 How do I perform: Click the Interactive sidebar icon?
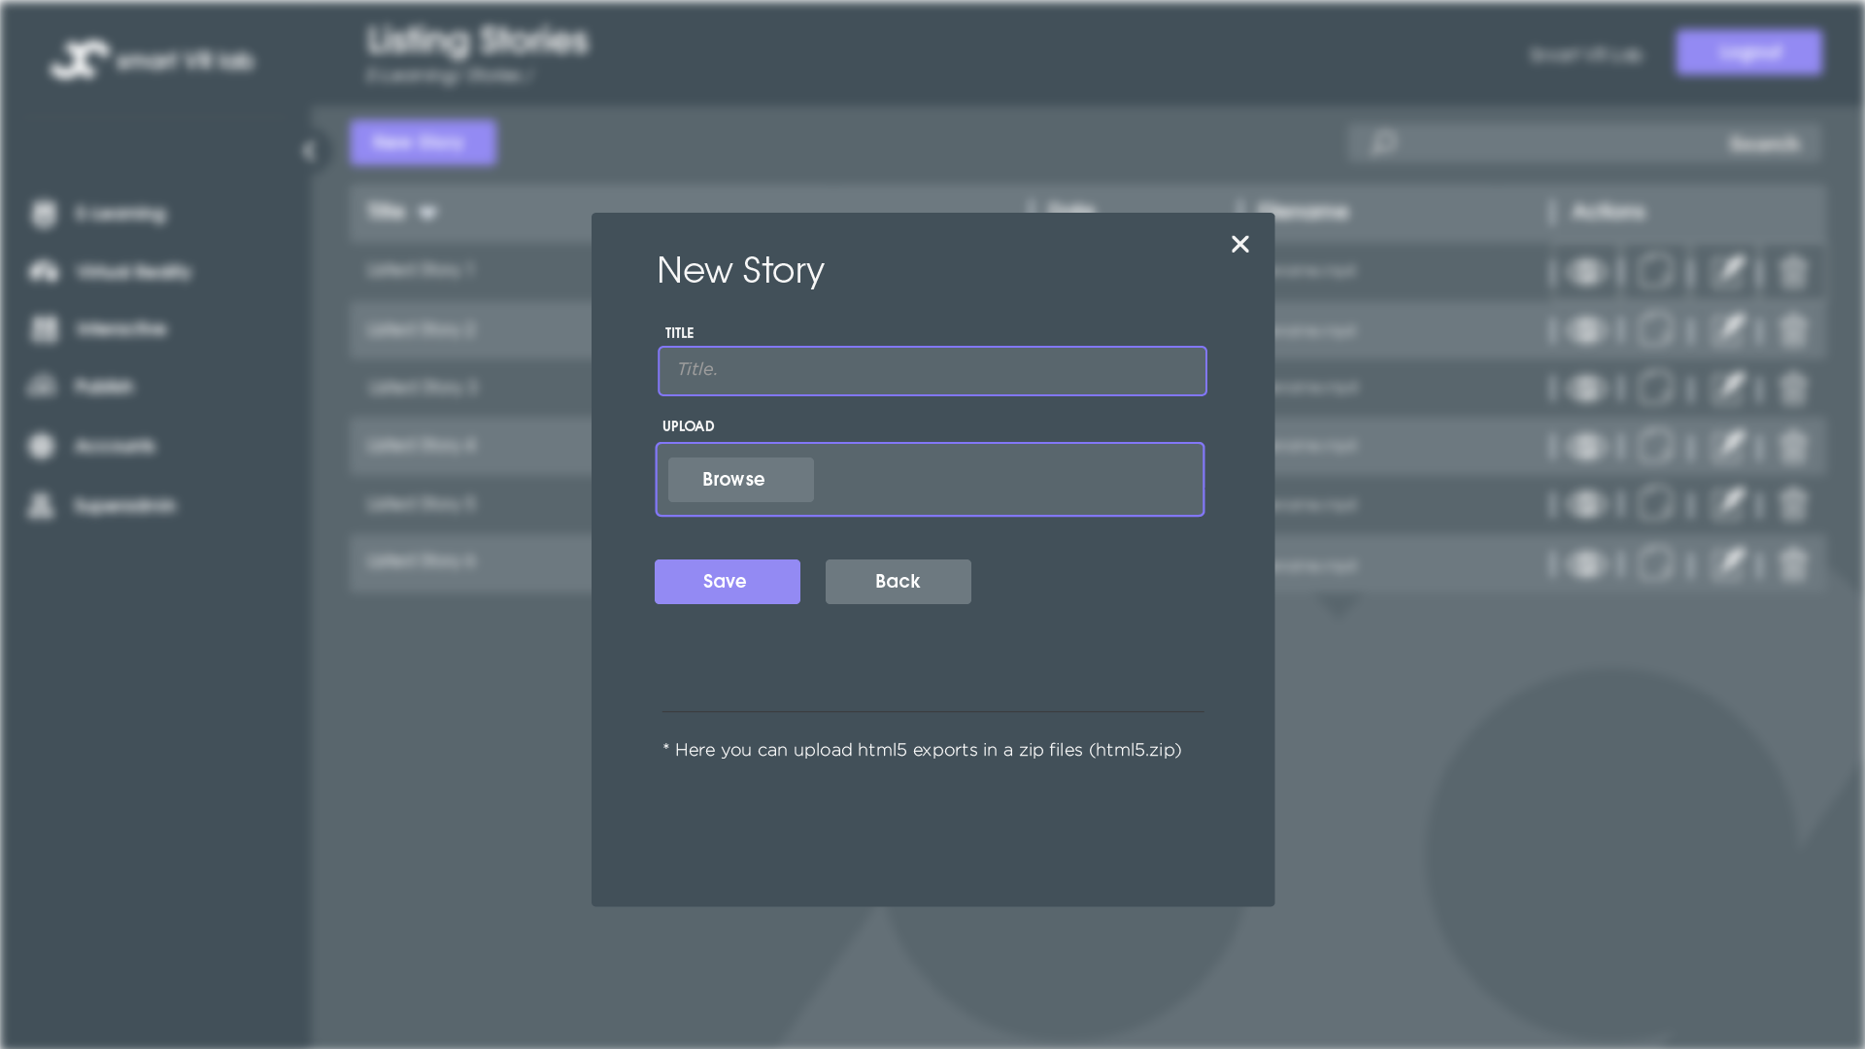(x=45, y=329)
